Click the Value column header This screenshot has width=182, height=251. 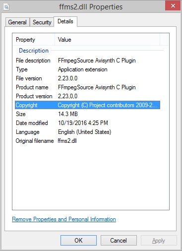tap(64, 40)
